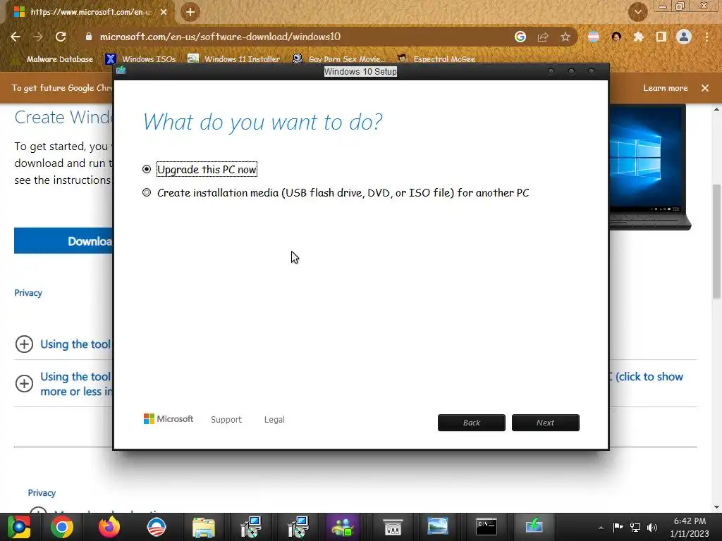The width and height of the screenshot is (722, 541).
Task: Open the Messenger people icon on the taskbar
Action: pyautogui.click(x=343, y=527)
